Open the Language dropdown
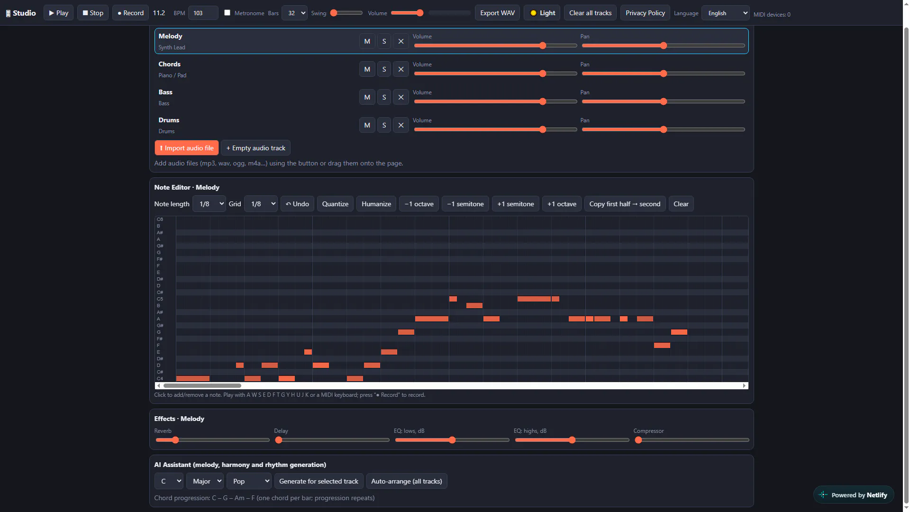This screenshot has width=910, height=512. 726,13
